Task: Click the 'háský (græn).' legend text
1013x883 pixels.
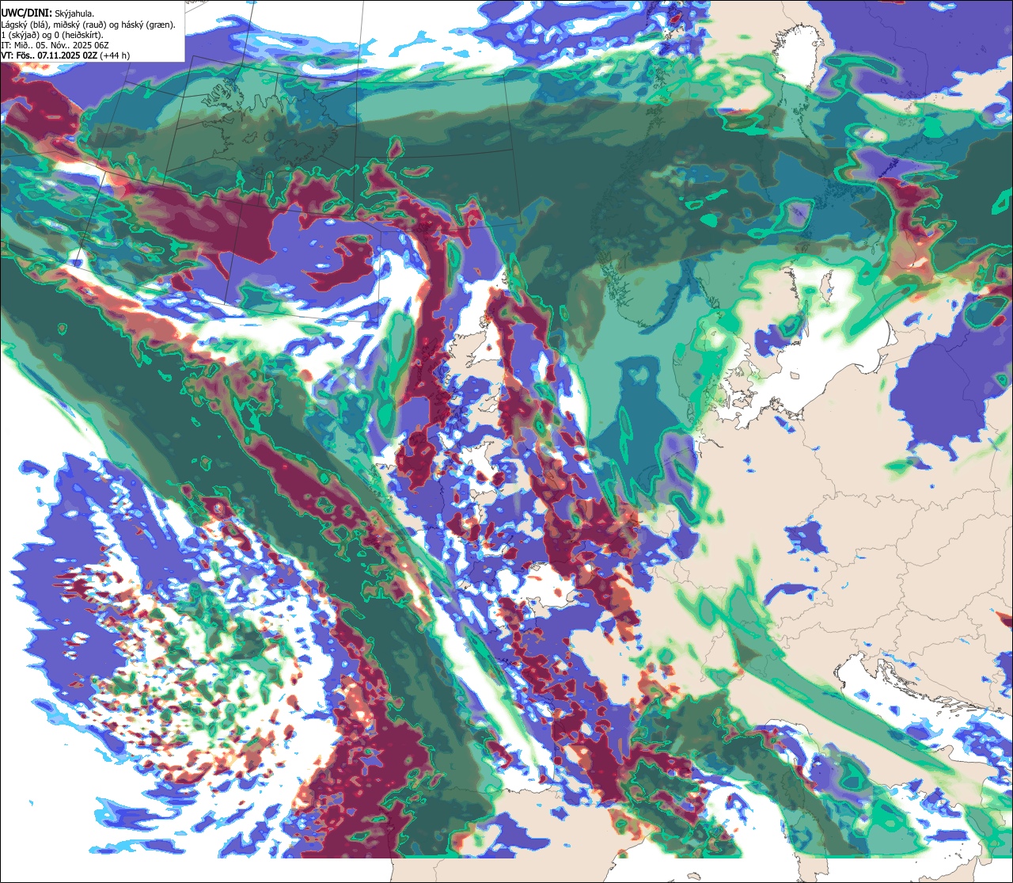Action: pyautogui.click(x=149, y=25)
